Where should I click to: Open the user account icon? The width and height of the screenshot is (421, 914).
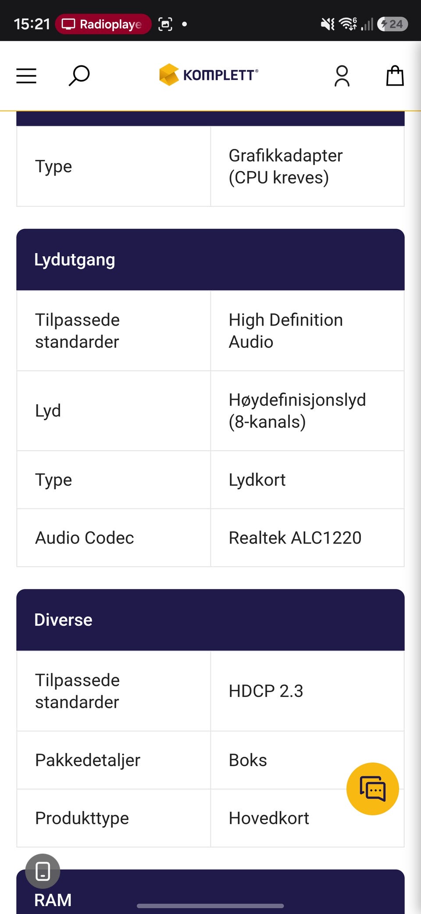click(x=342, y=76)
